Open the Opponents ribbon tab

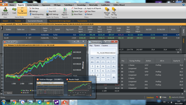[x=46, y=5]
